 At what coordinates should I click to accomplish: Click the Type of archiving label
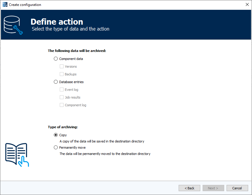coord(63,127)
